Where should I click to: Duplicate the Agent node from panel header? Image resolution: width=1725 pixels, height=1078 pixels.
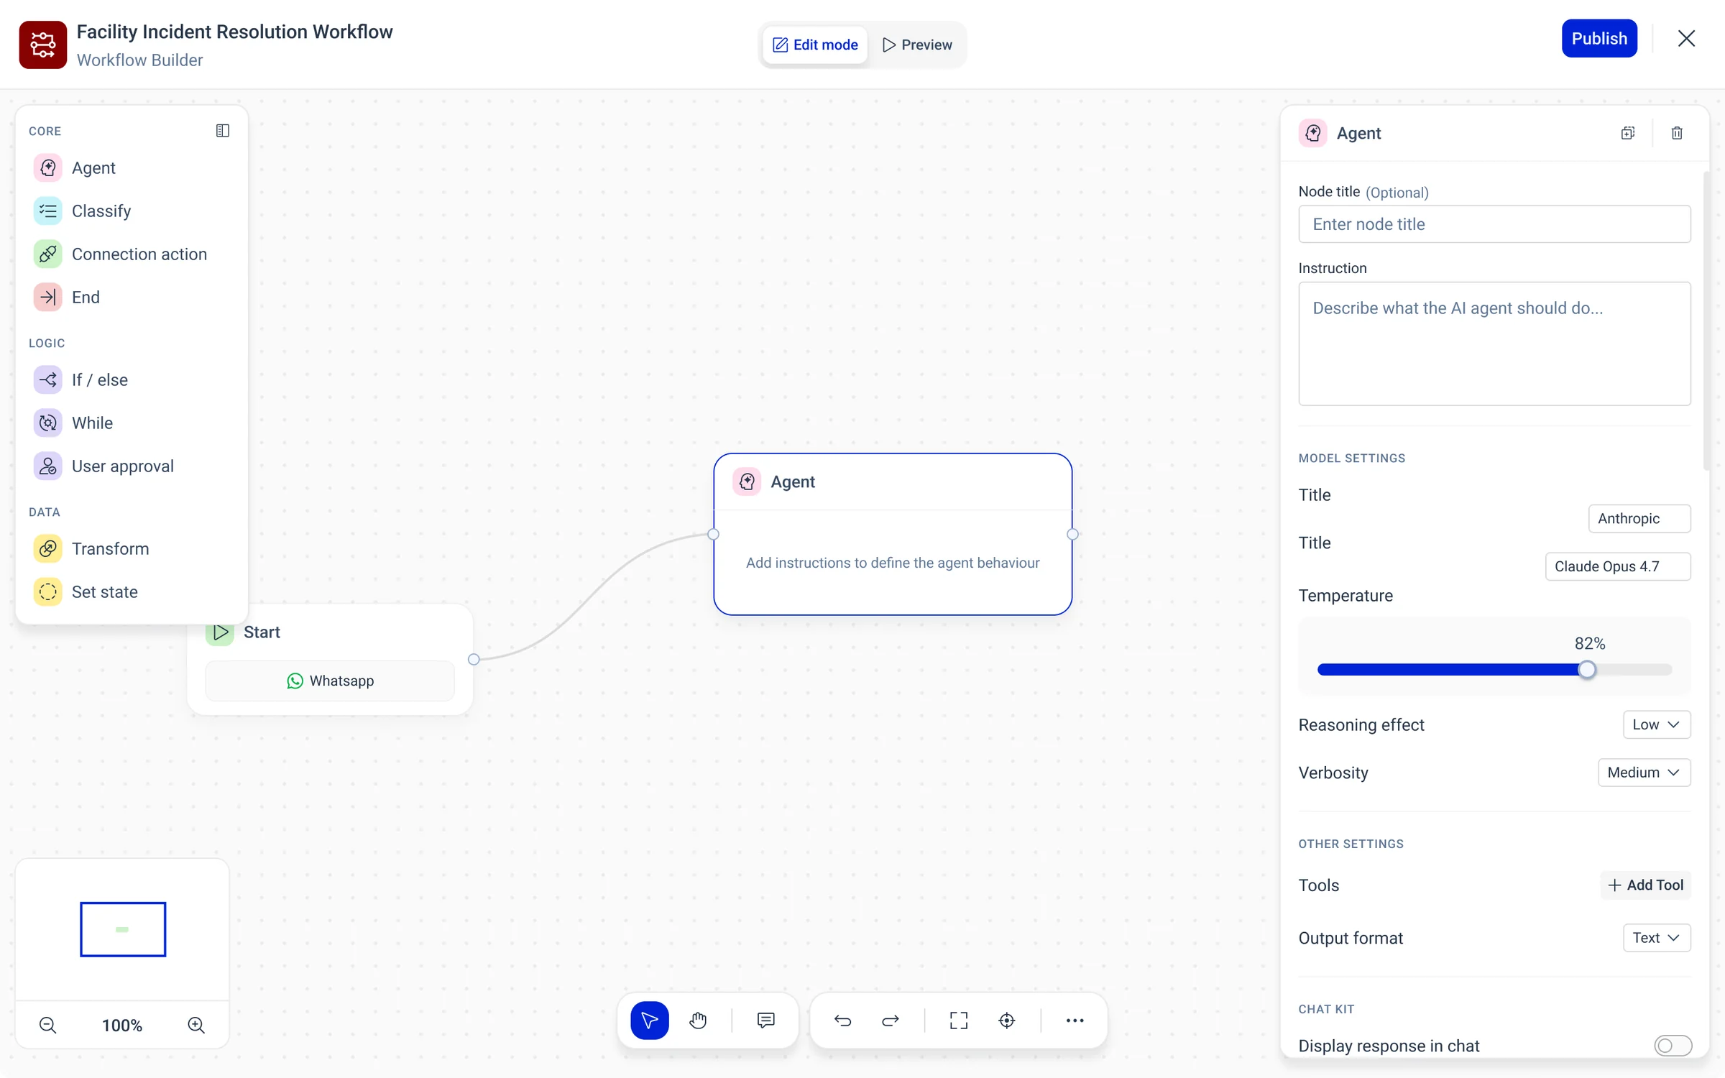(1628, 133)
